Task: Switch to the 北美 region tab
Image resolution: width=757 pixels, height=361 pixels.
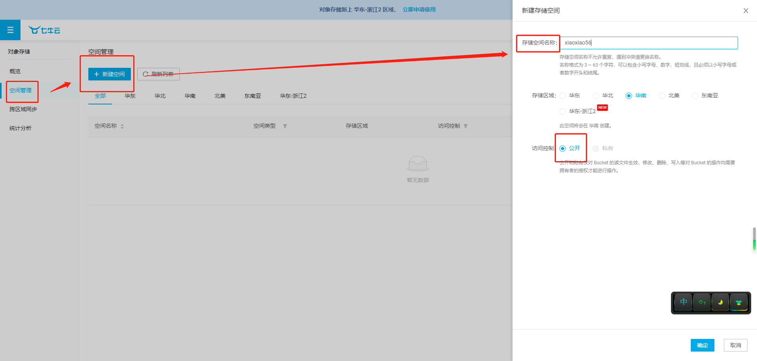Action: [x=220, y=96]
